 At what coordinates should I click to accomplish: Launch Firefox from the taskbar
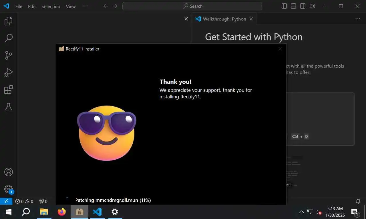[x=61, y=212]
